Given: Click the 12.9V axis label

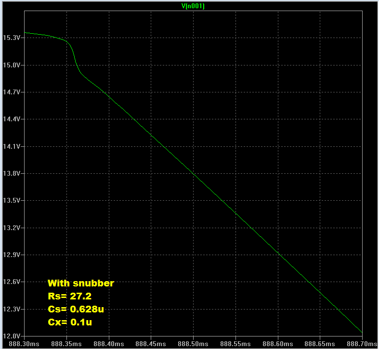Looking at the screenshot, I should (12, 255).
